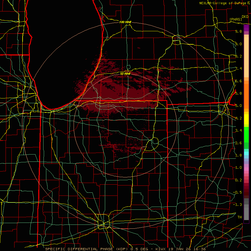Click the purple top segment of color bar
The height and width of the screenshot is (251, 251).
tap(246, 28)
